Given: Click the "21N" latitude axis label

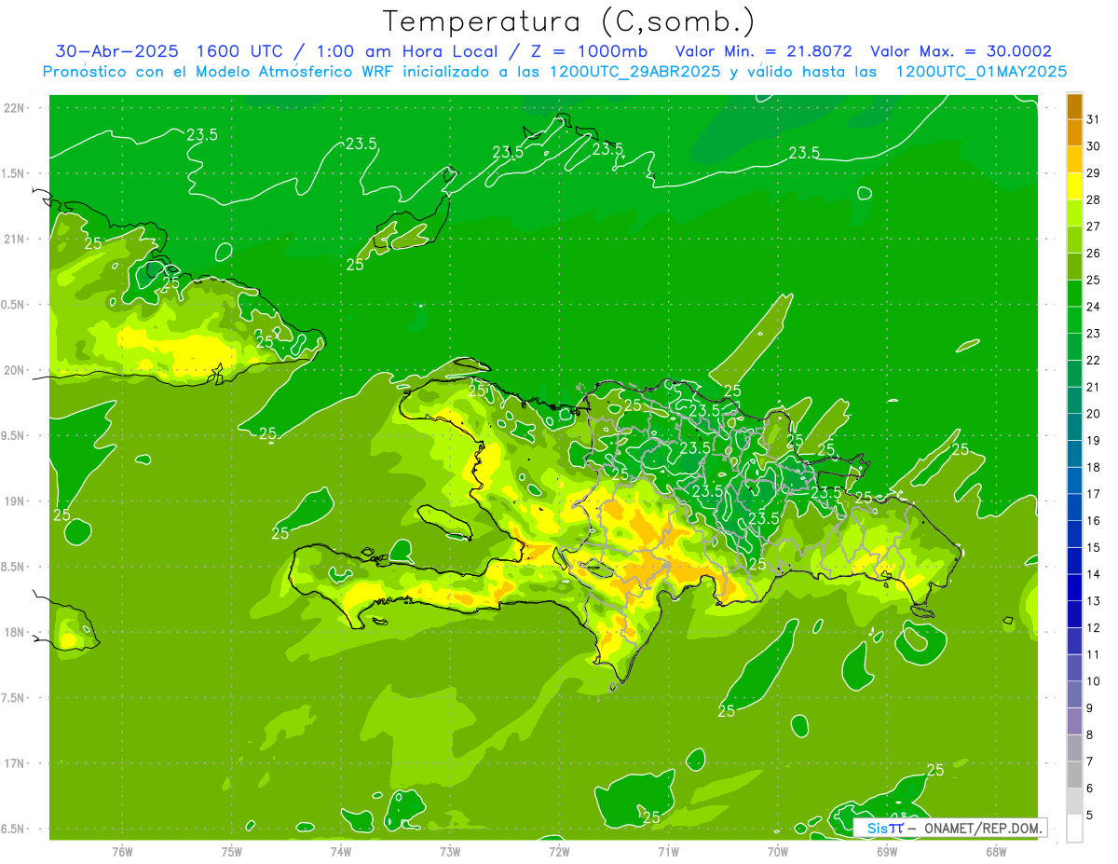Looking at the screenshot, I should pyautogui.click(x=14, y=239).
